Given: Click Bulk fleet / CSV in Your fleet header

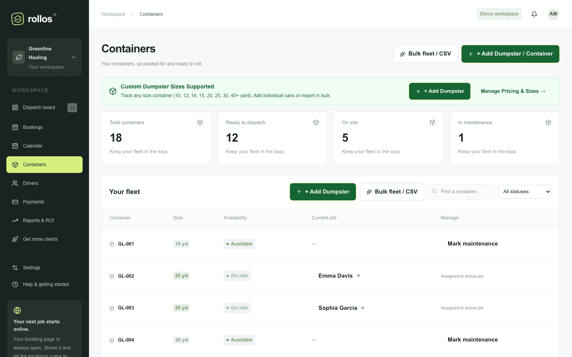Looking at the screenshot, I should coord(392,192).
